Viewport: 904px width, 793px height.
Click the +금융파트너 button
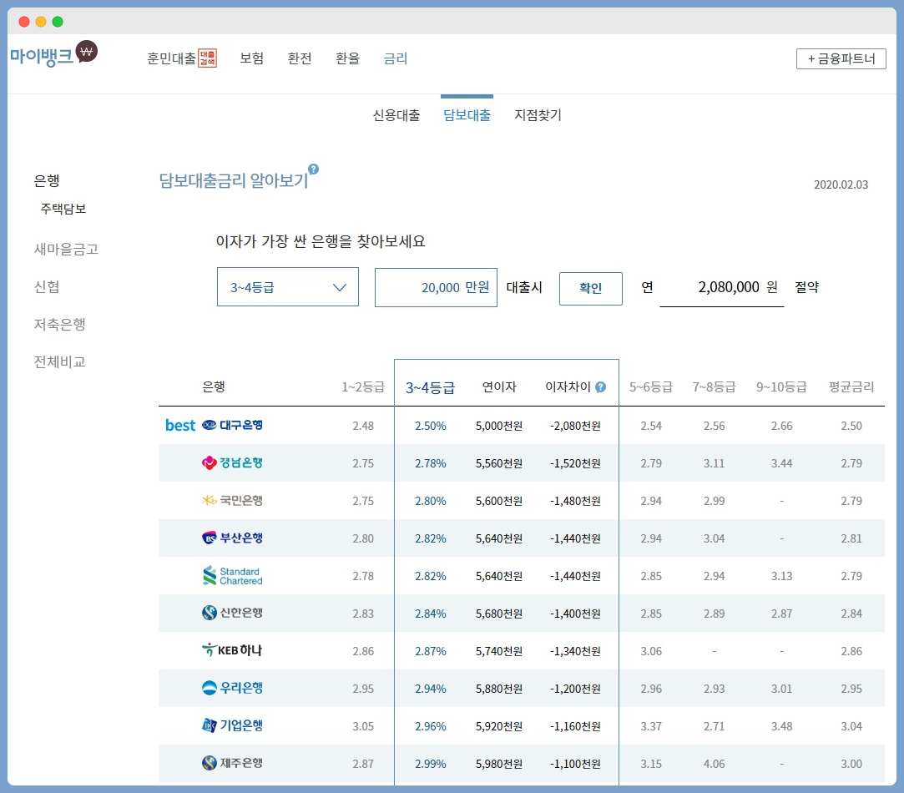[841, 58]
